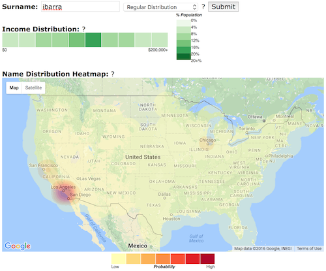Select the darkest income distribution bar
The image size is (326, 271).
[93, 40]
